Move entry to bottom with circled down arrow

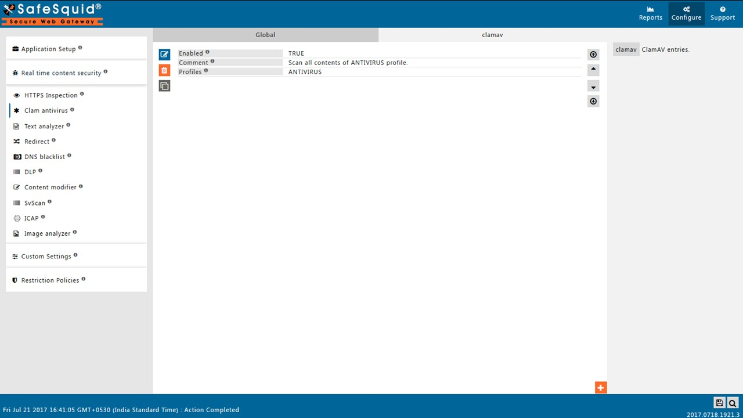[593, 101]
